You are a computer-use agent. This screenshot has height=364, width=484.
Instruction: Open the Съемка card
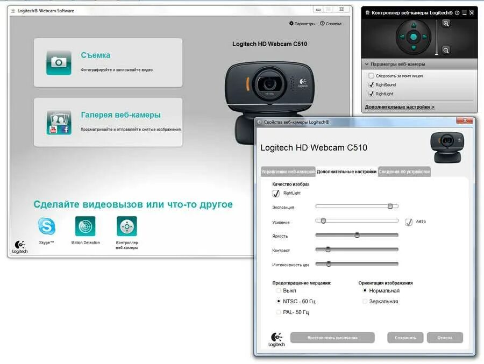tap(108, 63)
